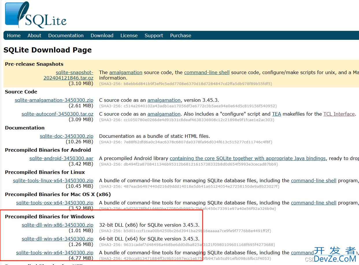Download sqlite-autoconf-3450300.tar.gz

pyautogui.click(x=58, y=114)
